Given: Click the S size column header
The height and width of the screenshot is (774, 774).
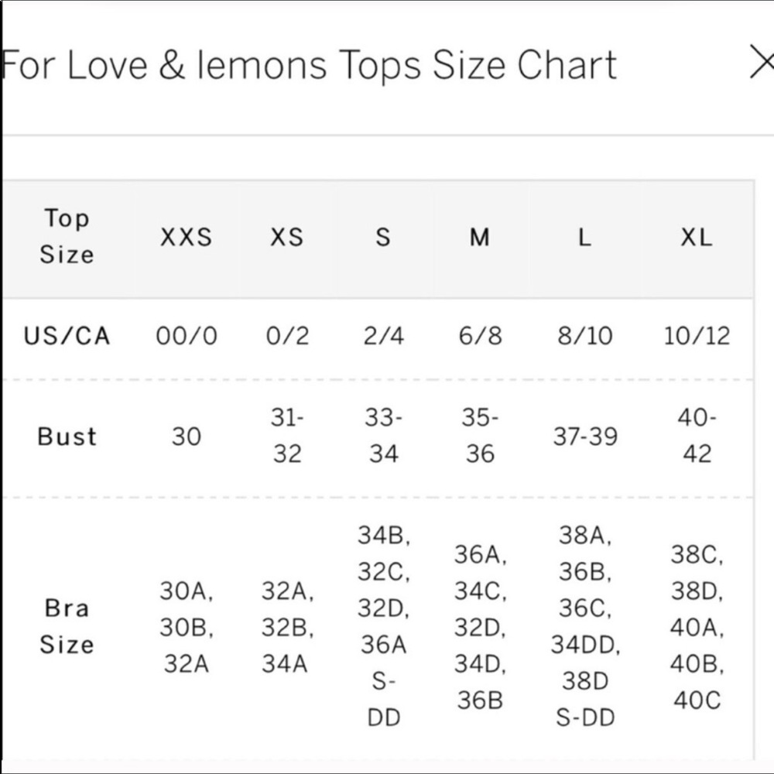Looking at the screenshot, I should pos(383,238).
